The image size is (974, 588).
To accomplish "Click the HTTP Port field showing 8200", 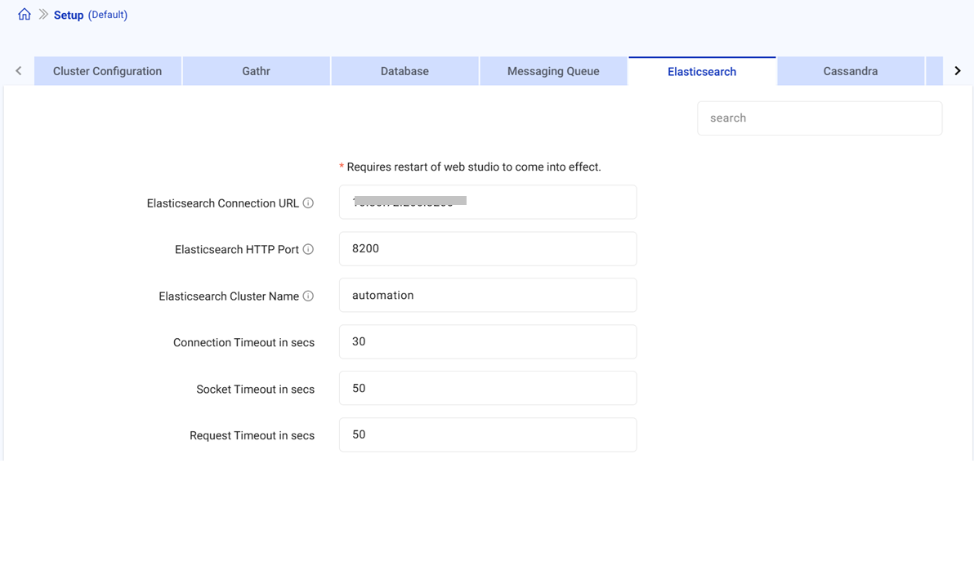I will (x=488, y=248).
